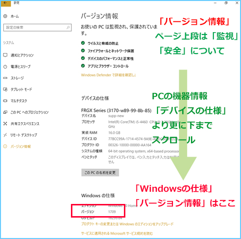Open プロダクト キーの変更 upgrade link
Screen dimensions: 241x239
click(x=127, y=224)
